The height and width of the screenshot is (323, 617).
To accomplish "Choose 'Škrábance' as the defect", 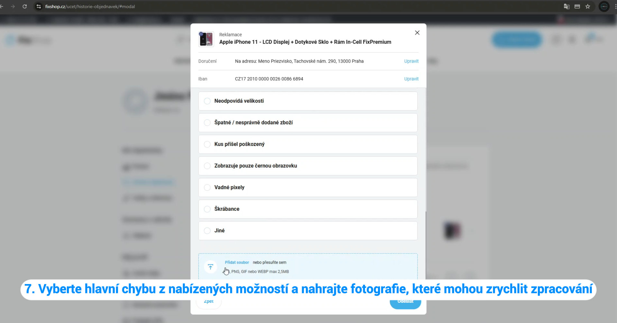I will click(x=207, y=209).
